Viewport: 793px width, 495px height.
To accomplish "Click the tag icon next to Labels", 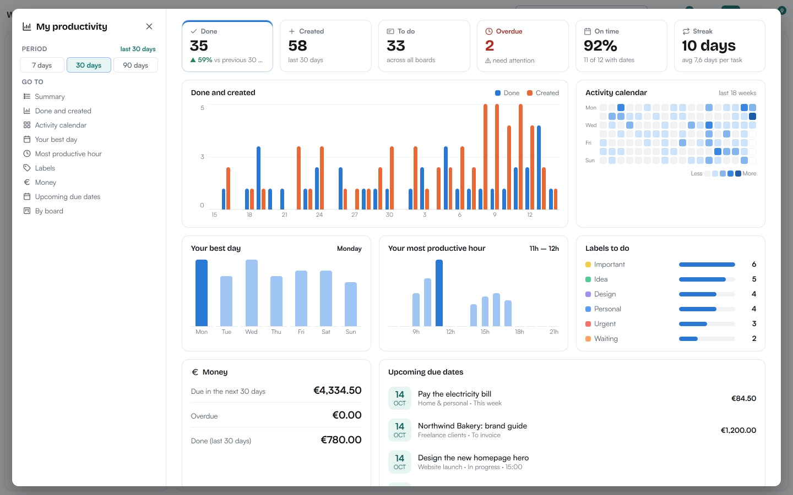I will [x=27, y=168].
